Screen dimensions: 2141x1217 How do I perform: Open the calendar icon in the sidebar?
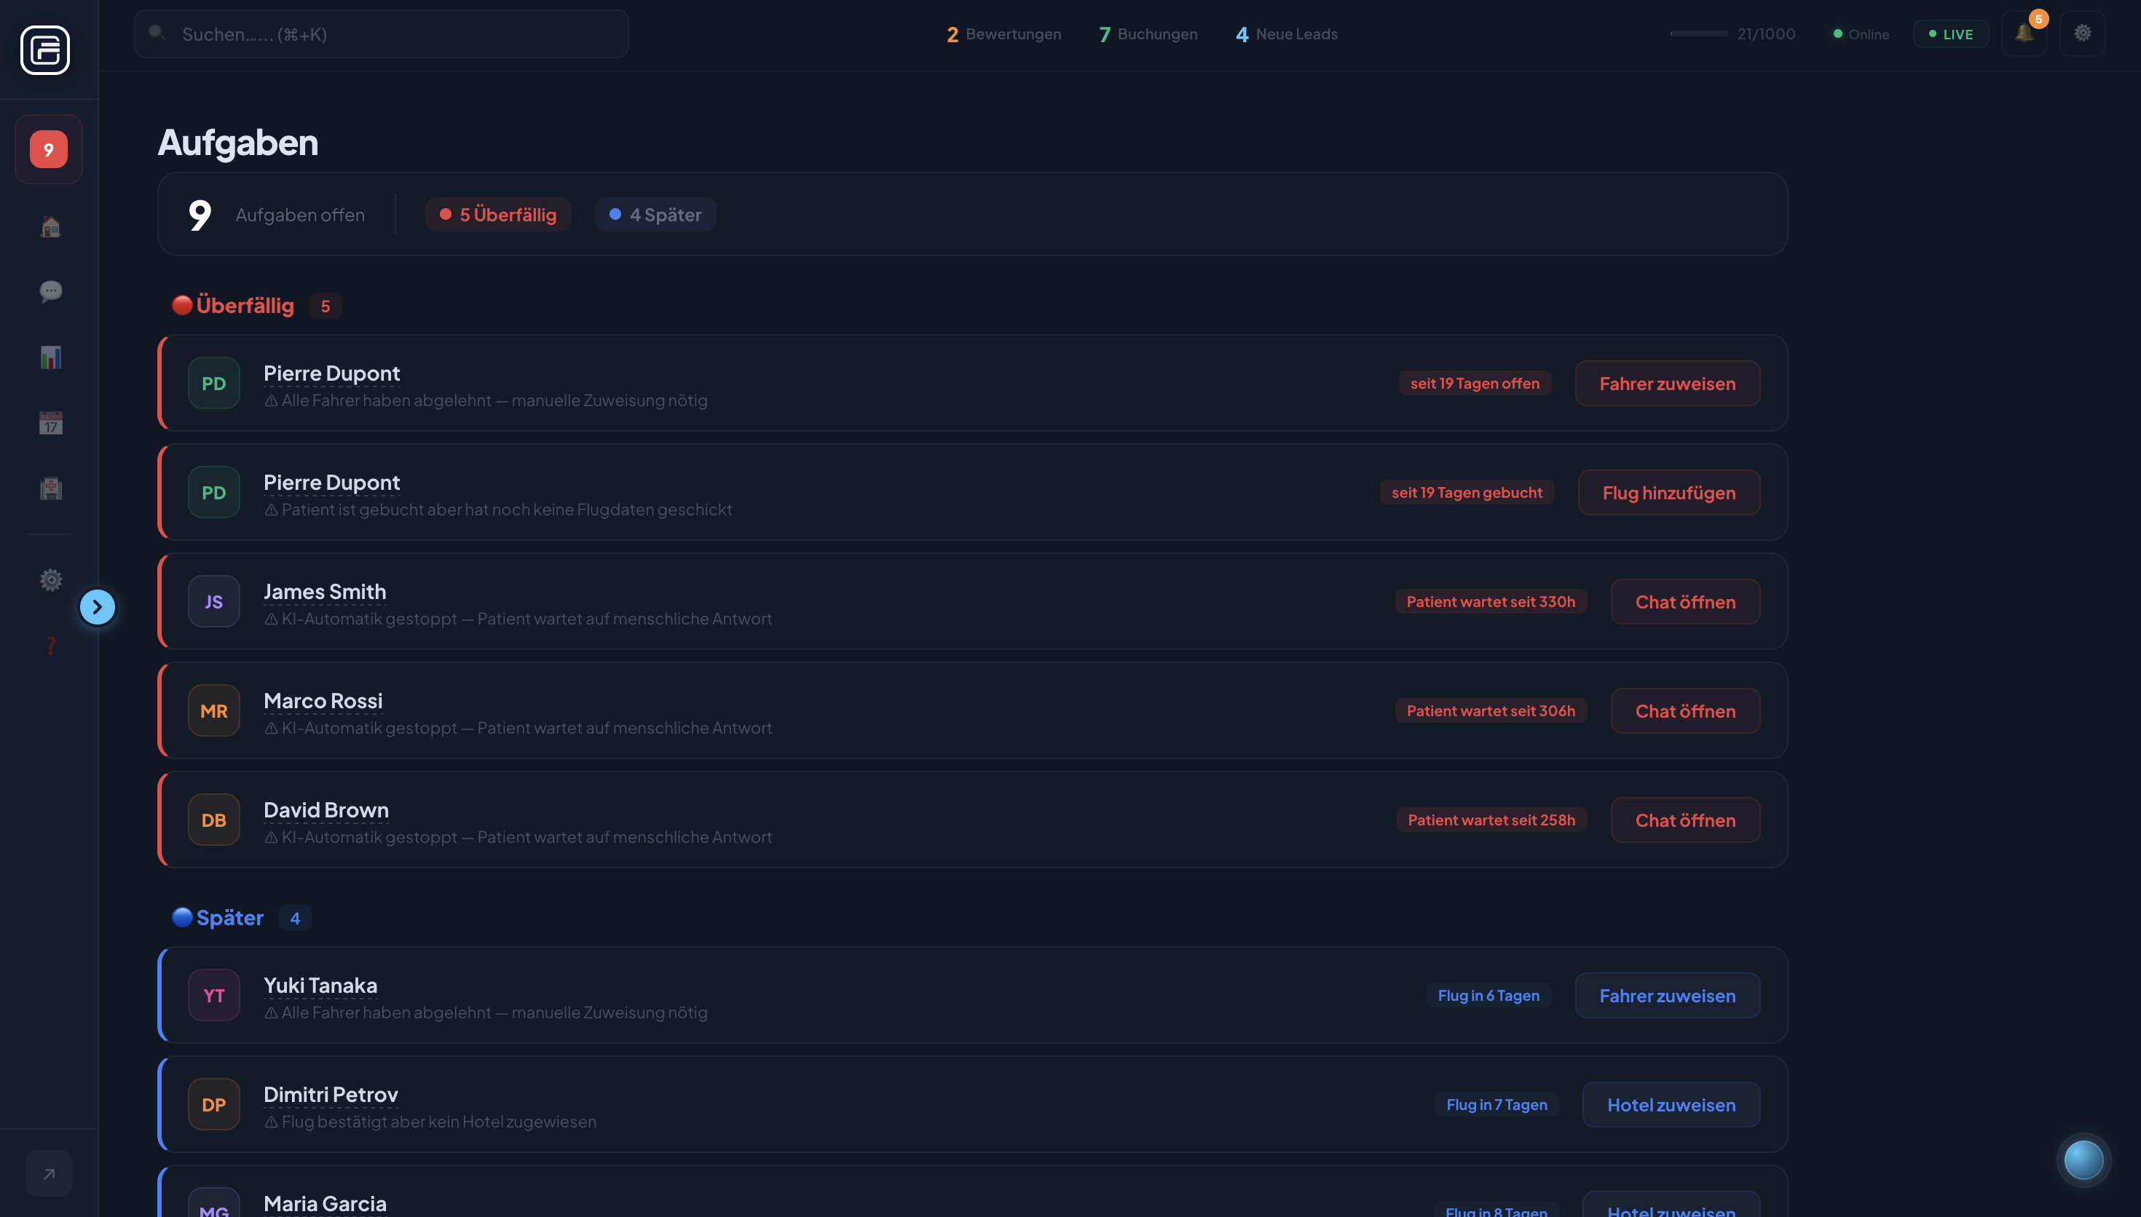(50, 423)
